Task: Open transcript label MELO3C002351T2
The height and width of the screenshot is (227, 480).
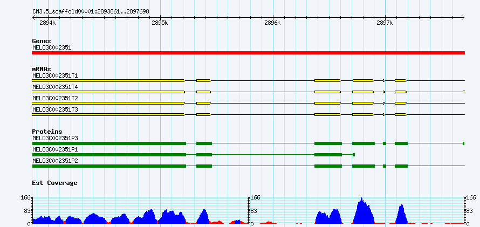Action: (55, 98)
